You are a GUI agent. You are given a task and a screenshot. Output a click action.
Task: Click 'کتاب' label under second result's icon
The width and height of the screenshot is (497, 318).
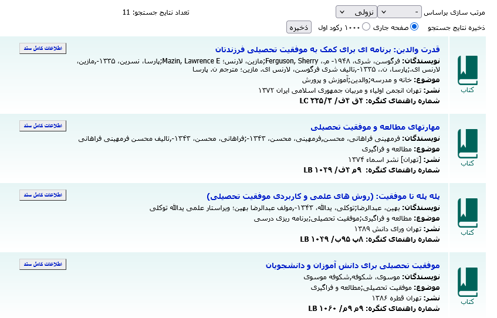[467, 163]
